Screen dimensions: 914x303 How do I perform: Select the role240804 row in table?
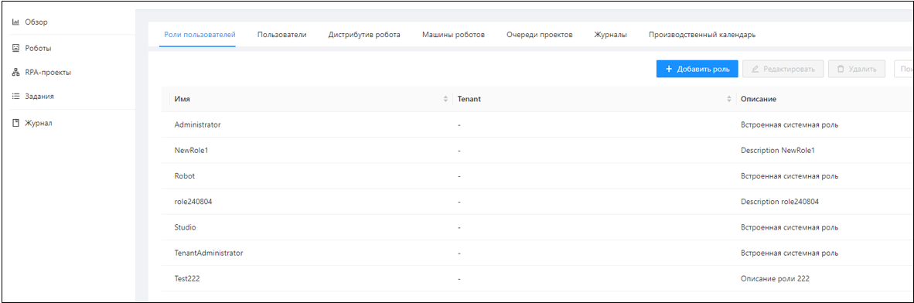pos(537,202)
